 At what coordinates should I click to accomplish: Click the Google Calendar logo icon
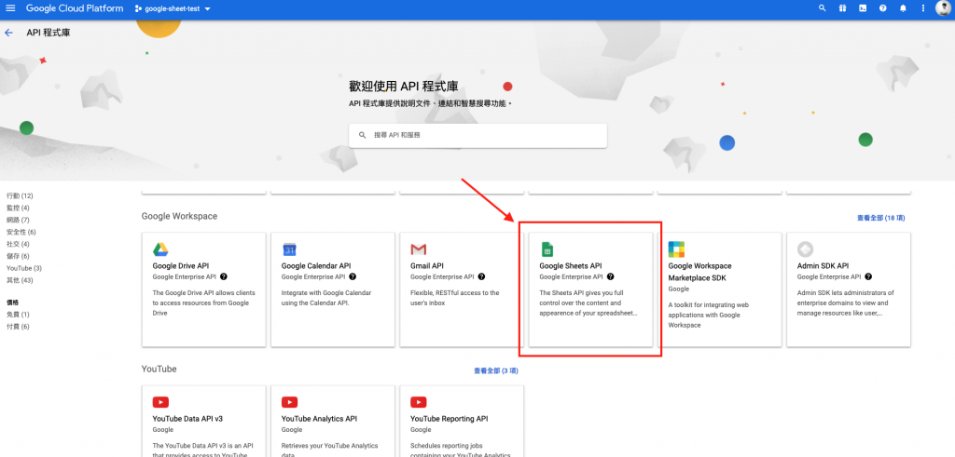click(x=289, y=249)
